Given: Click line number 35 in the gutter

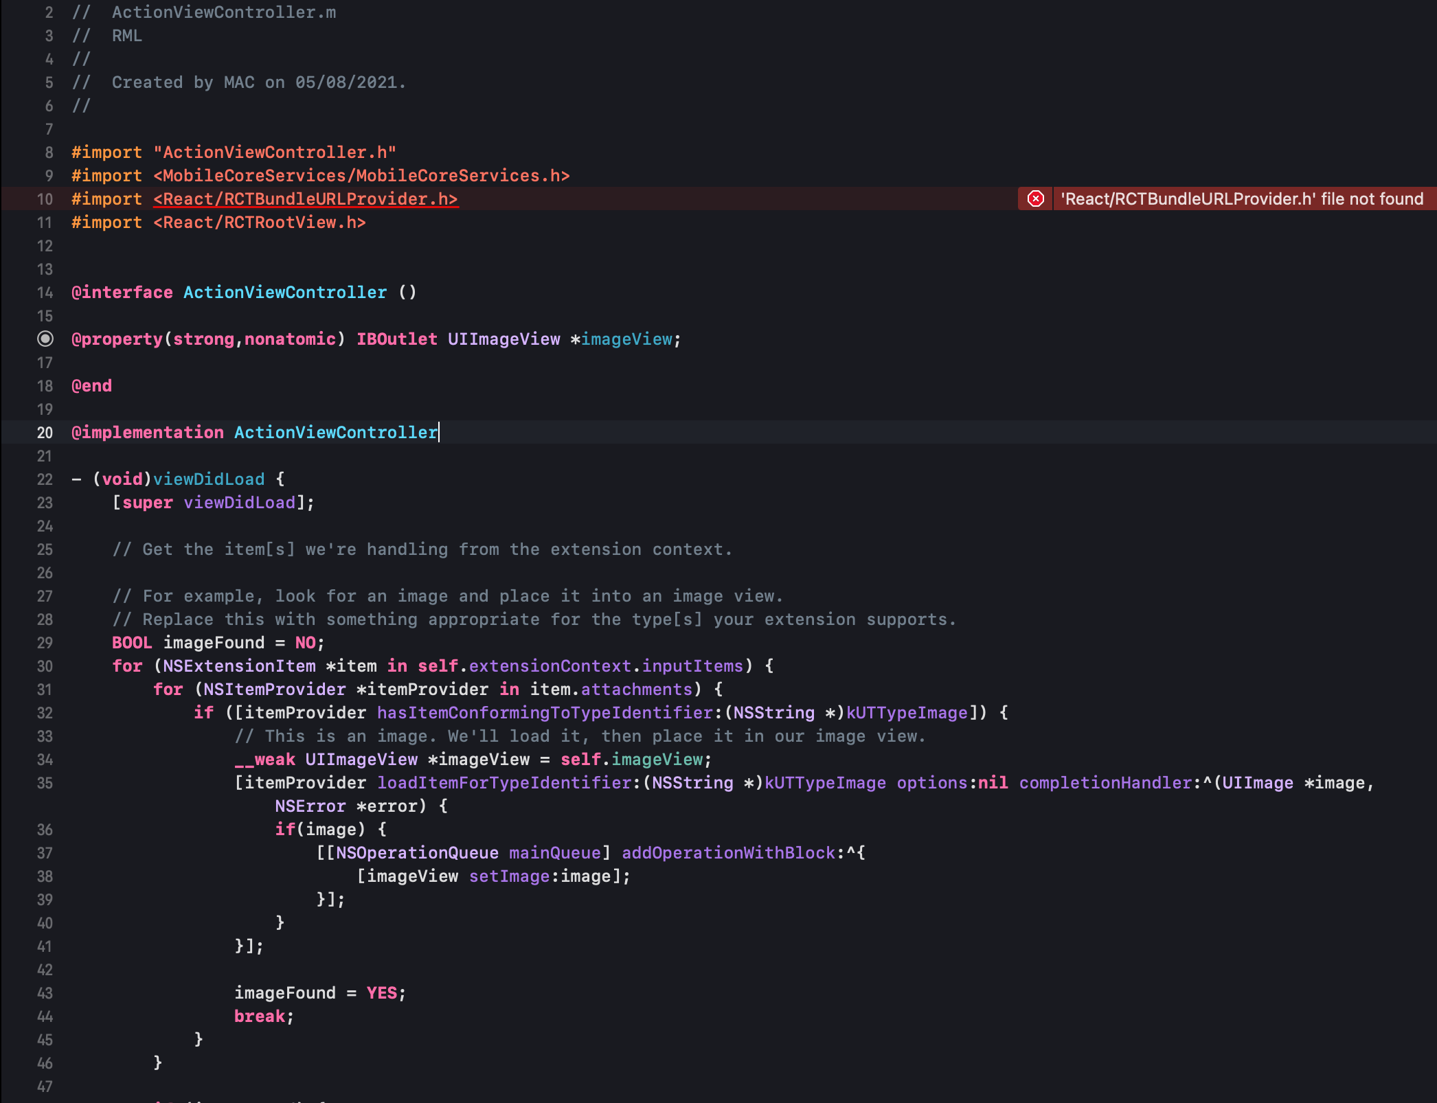Looking at the screenshot, I should [45, 783].
